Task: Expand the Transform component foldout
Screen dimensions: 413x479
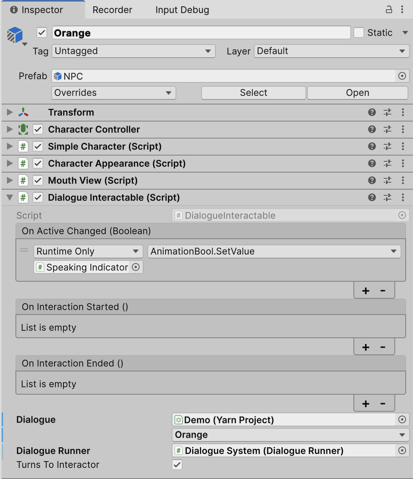Action: pos(10,112)
